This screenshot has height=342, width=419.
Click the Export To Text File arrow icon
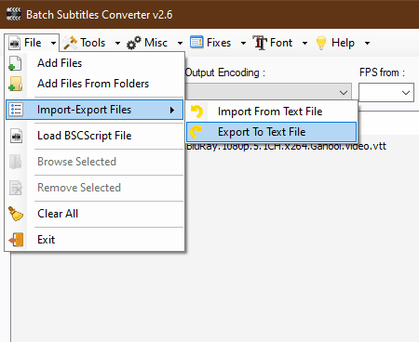pos(196,132)
